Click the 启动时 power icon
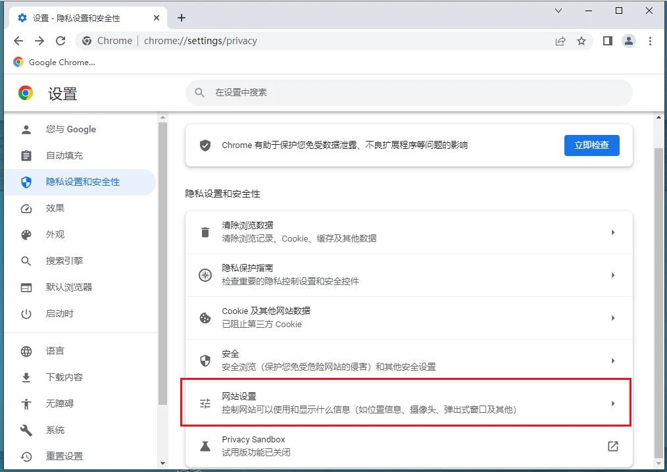This screenshot has width=667, height=472. (x=26, y=314)
